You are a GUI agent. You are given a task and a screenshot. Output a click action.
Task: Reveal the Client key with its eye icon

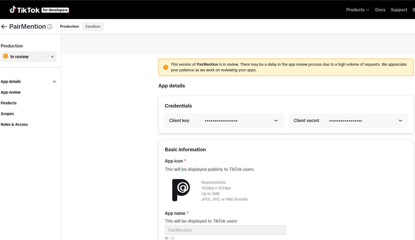coord(276,121)
